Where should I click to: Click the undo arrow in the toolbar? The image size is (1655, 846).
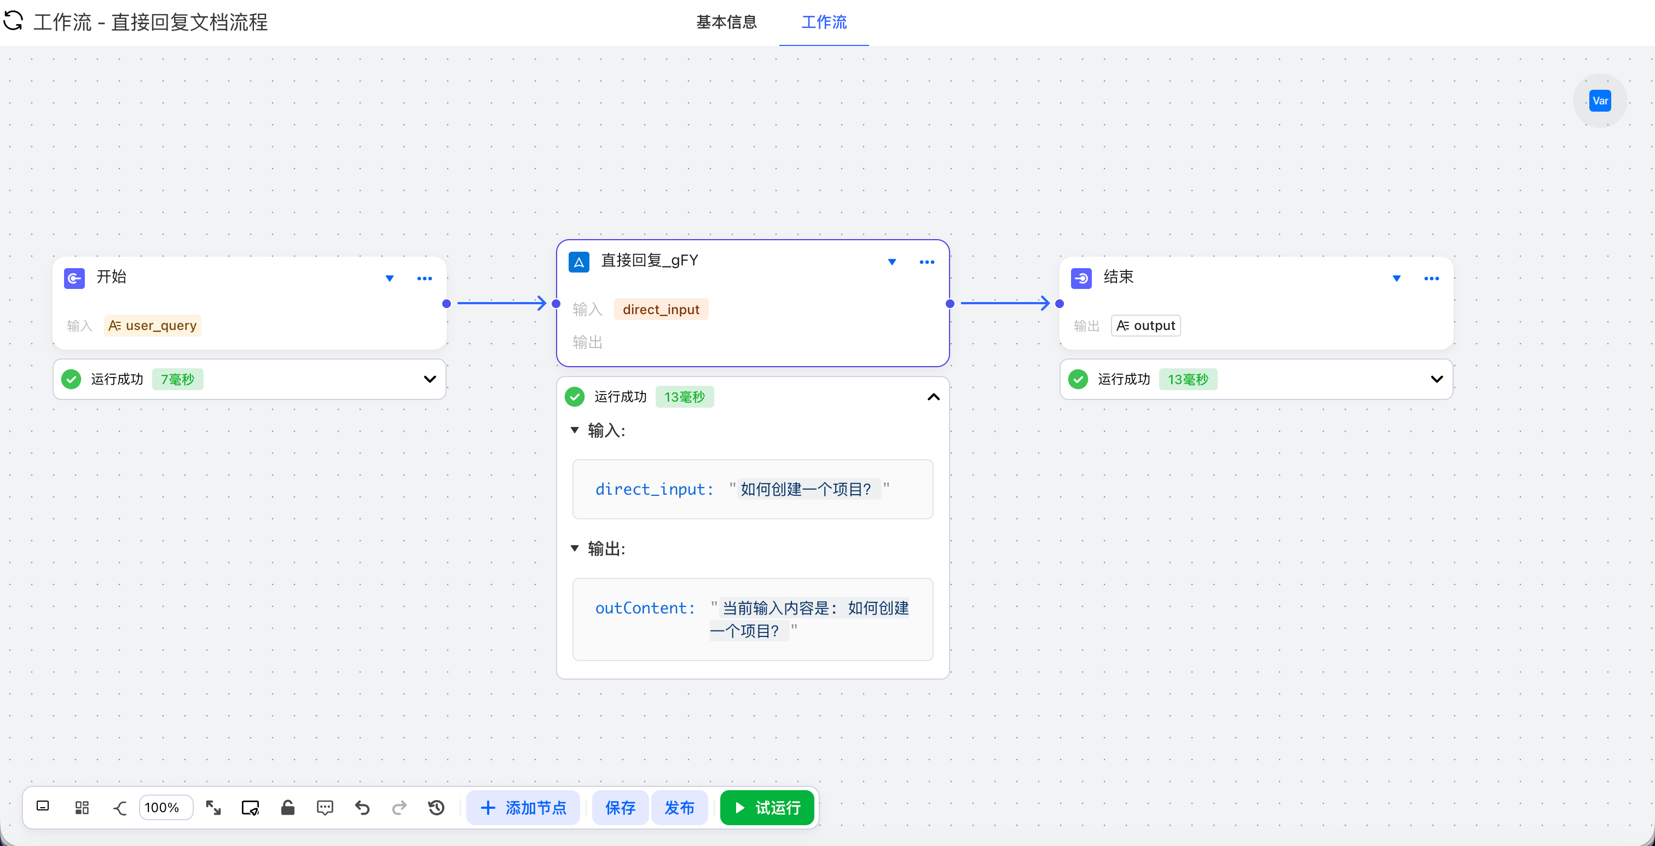[362, 808]
